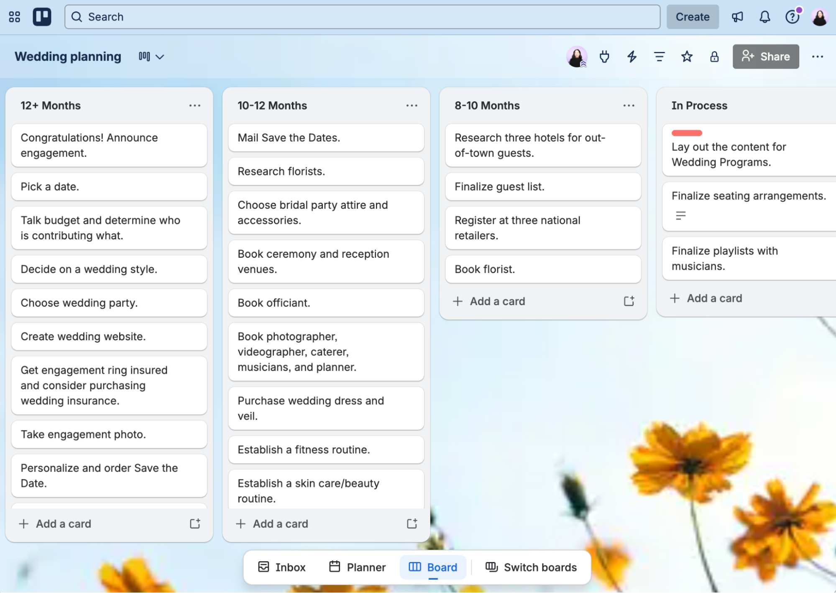Open the Power-Ups plug icon
This screenshot has width=836, height=593.
pos(604,56)
